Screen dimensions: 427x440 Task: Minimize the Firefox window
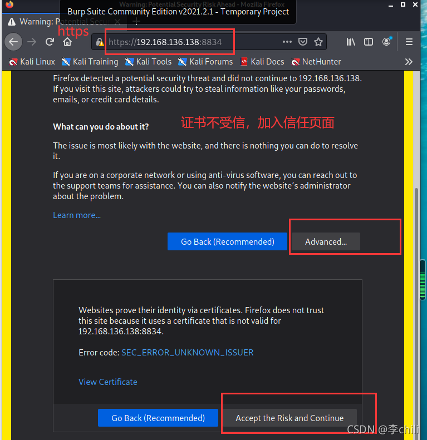(390, 5)
